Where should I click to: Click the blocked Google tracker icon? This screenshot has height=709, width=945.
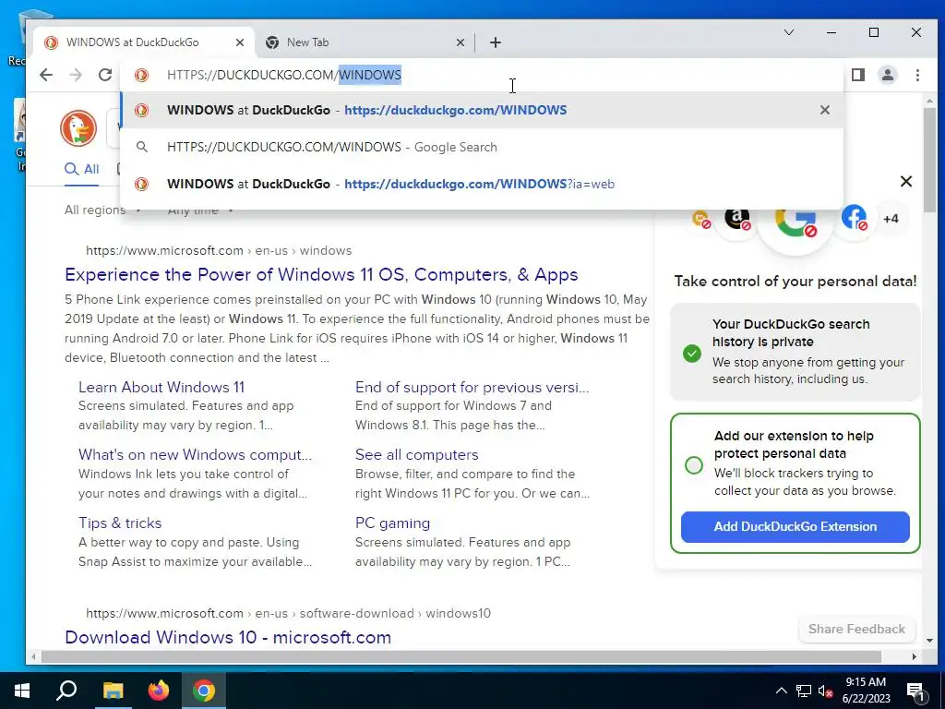[x=795, y=222]
